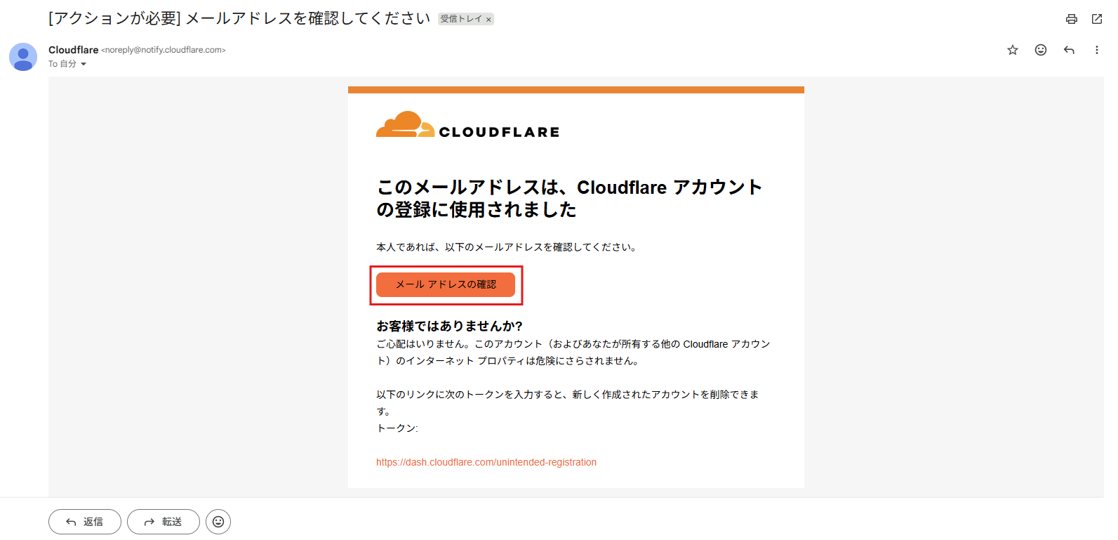Open the email in a new window
Screen dimensions: 1118x540
click(1097, 19)
